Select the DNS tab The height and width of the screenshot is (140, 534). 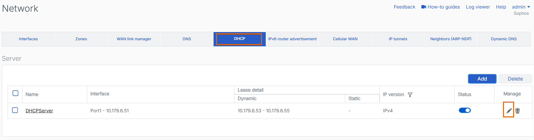pos(187,39)
